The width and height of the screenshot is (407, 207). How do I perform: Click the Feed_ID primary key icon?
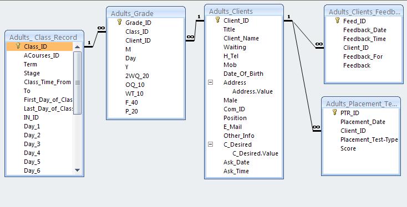(x=337, y=20)
